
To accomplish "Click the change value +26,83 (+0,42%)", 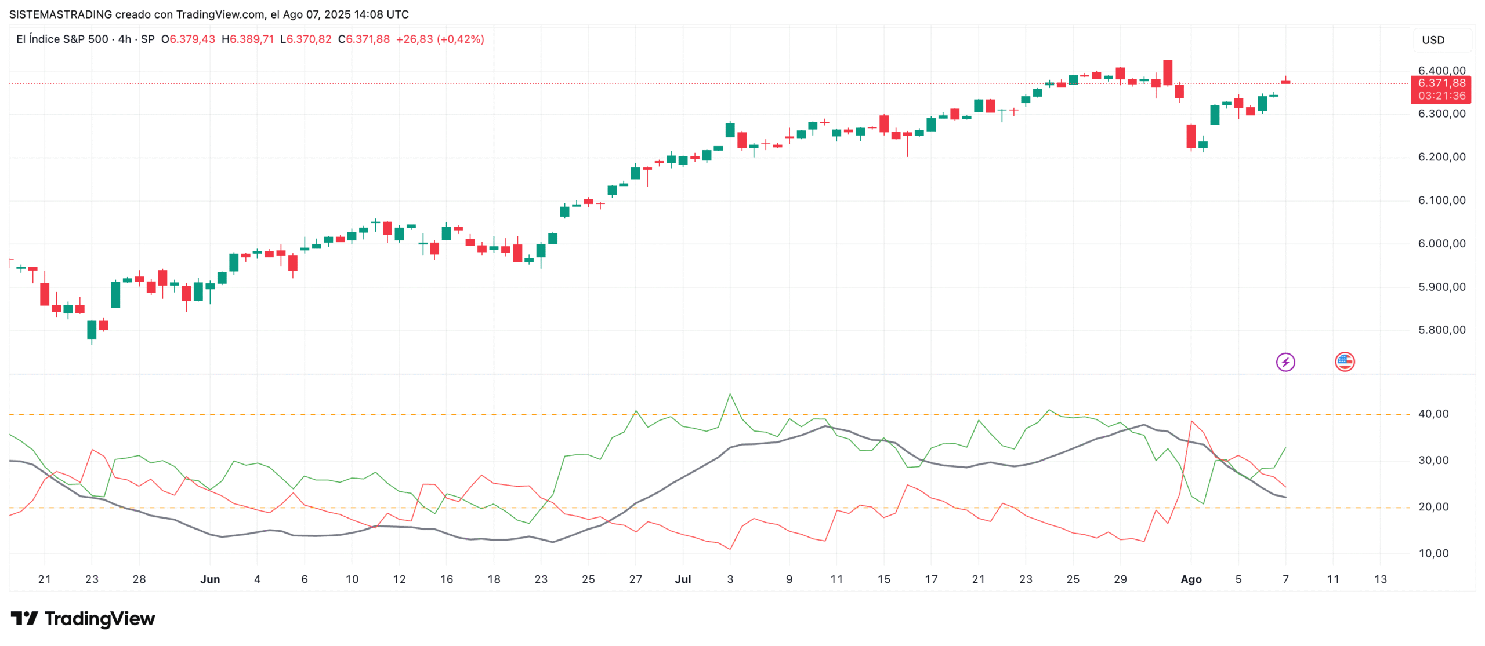I will [x=440, y=39].
